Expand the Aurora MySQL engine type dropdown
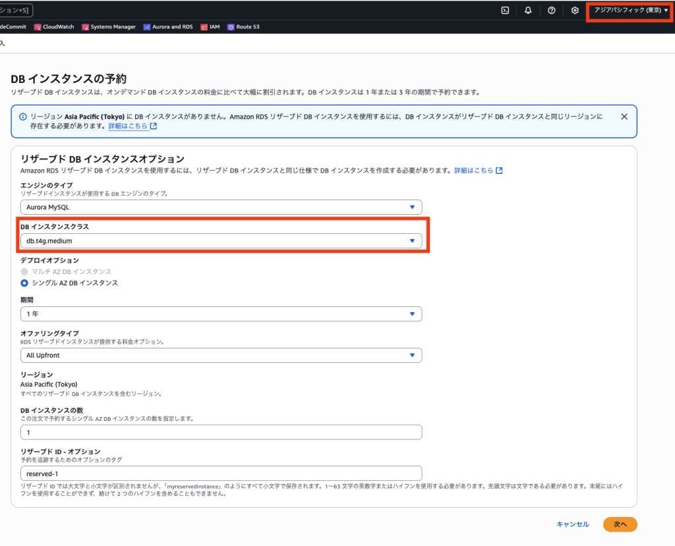The width and height of the screenshot is (675, 546). [221, 207]
